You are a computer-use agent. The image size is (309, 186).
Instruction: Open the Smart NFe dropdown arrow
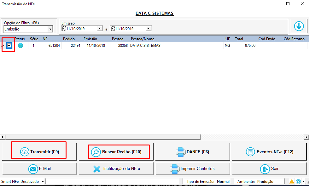[43, 182]
